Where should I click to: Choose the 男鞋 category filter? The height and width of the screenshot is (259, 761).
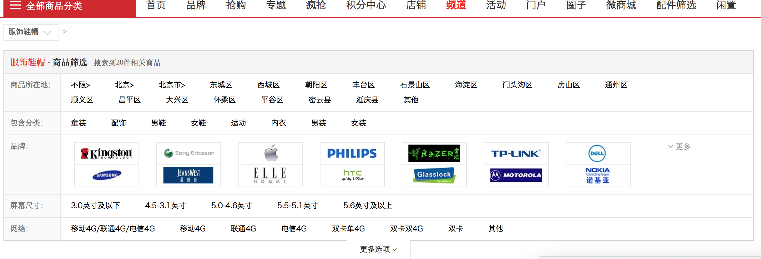pyautogui.click(x=159, y=123)
